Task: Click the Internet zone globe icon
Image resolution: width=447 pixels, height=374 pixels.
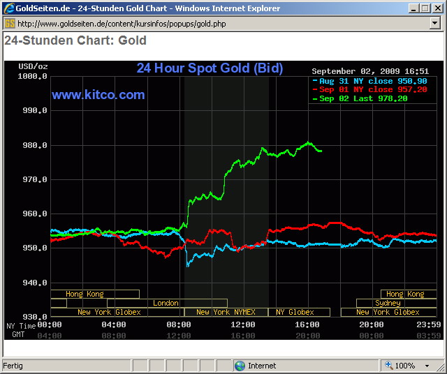Action: click(x=240, y=366)
